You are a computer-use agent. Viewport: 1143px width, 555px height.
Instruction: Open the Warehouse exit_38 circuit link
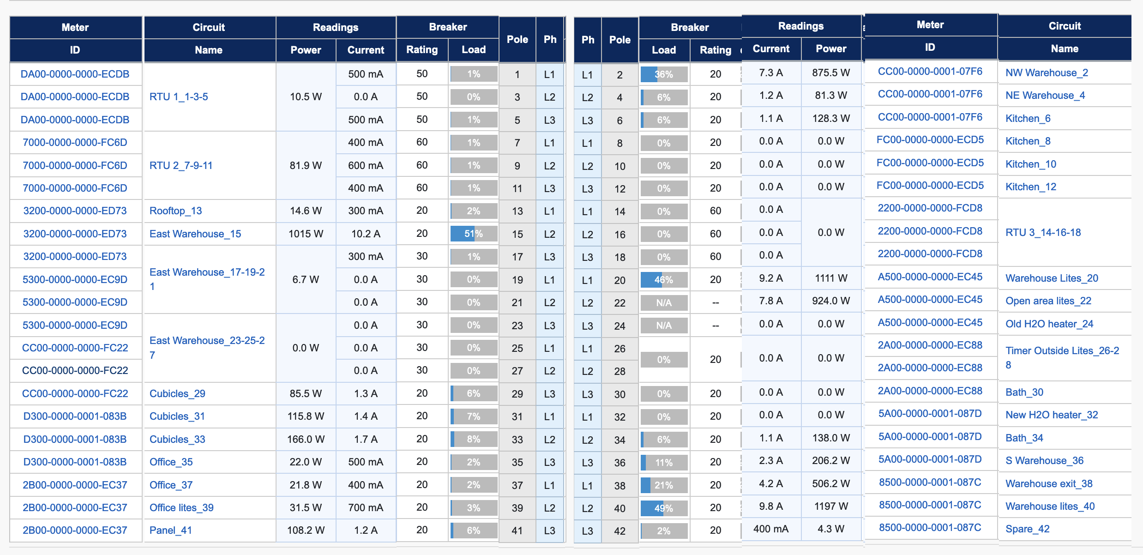pos(1048,483)
